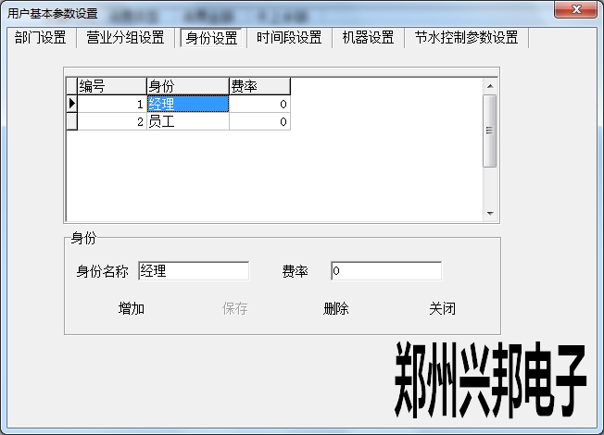Click the 删除 button

336,309
